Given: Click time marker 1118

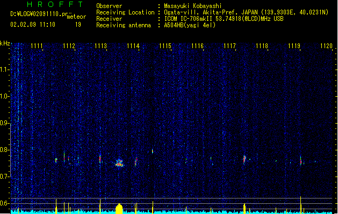Looking at the screenshot, I should [x=262, y=46].
